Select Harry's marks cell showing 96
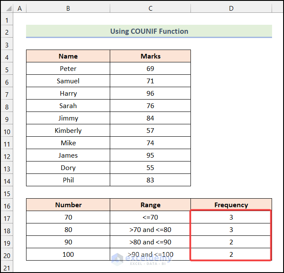This screenshot has width=284, height=273. pos(150,93)
